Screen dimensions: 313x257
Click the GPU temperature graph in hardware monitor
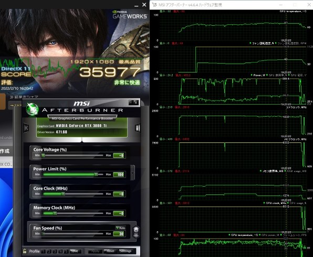click(x=233, y=27)
